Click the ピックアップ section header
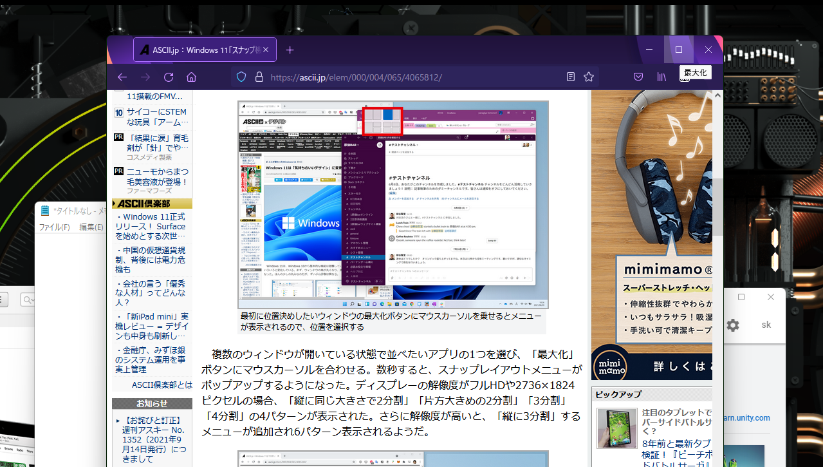This screenshot has height=467, width=823. coord(651,394)
